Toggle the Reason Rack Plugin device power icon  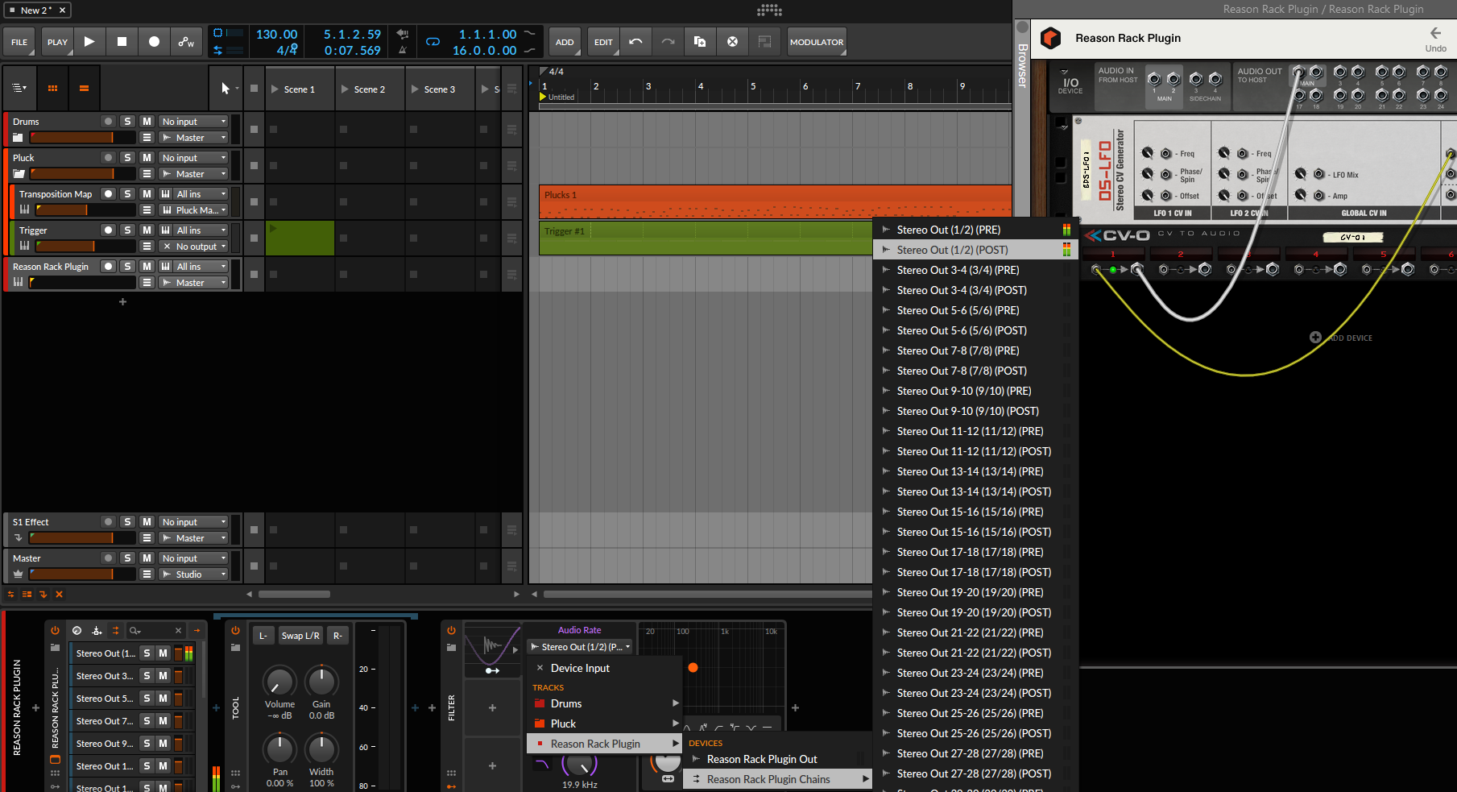point(55,631)
